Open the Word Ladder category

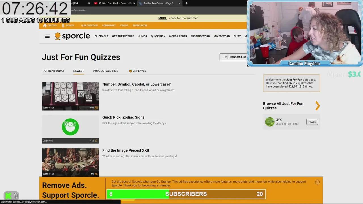(178, 36)
